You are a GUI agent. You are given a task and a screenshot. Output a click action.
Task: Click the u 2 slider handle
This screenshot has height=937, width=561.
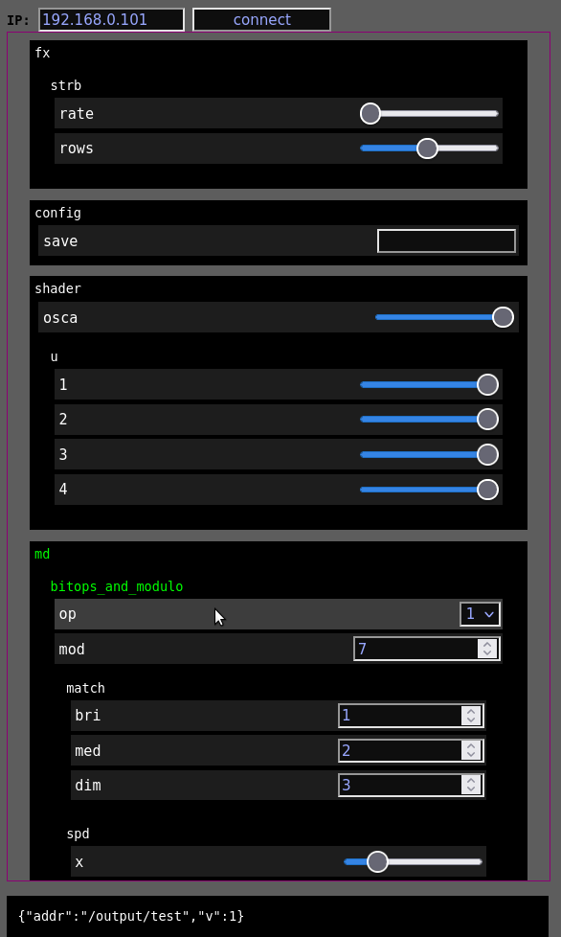(x=487, y=420)
